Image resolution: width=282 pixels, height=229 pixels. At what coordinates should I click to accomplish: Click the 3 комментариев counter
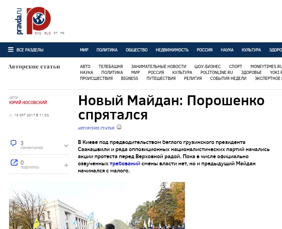tap(32, 145)
